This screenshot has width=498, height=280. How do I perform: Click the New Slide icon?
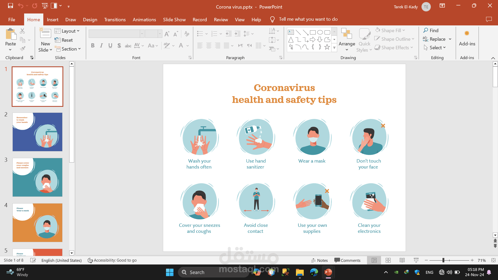tap(45, 34)
